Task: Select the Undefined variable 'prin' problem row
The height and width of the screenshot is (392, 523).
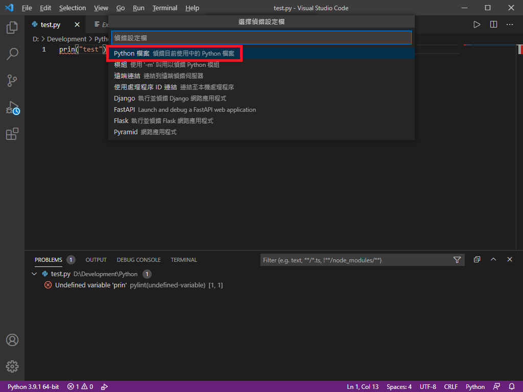Action: click(x=274, y=285)
